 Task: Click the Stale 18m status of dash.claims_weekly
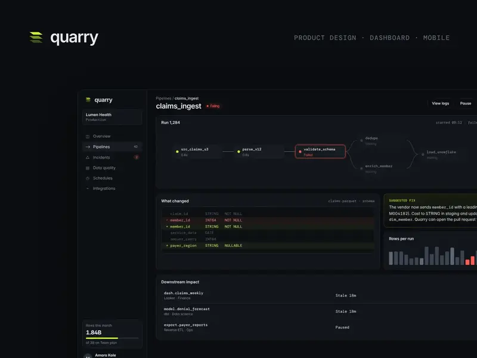coord(346,295)
